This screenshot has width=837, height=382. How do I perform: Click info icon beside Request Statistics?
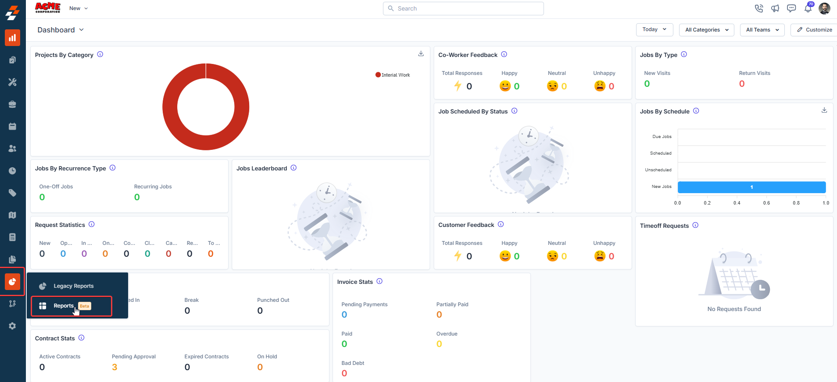click(91, 224)
